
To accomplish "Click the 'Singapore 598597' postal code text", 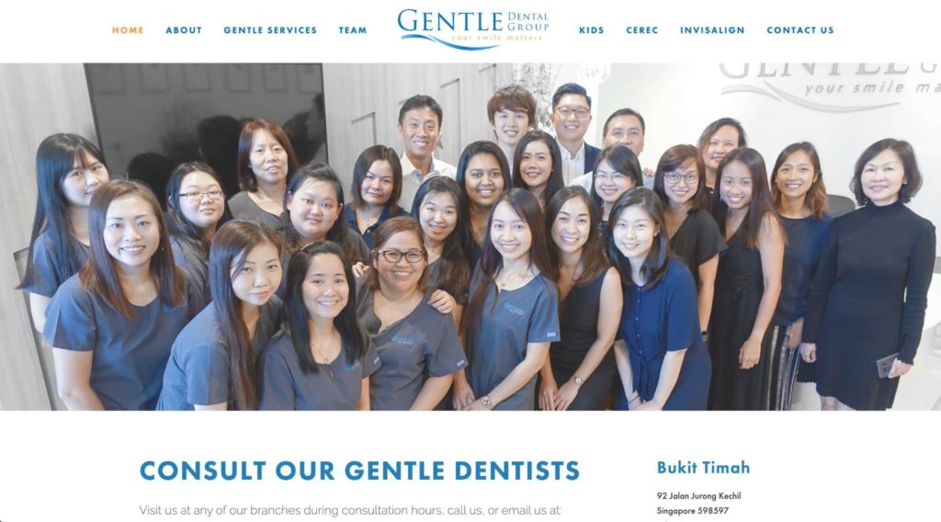I will click(x=693, y=511).
